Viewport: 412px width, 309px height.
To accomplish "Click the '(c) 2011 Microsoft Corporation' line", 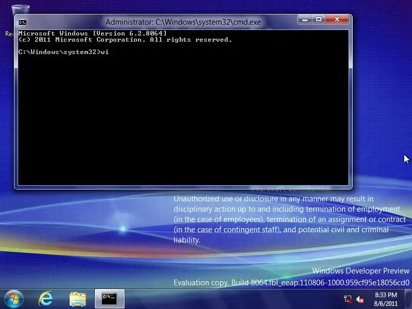I will point(125,40).
